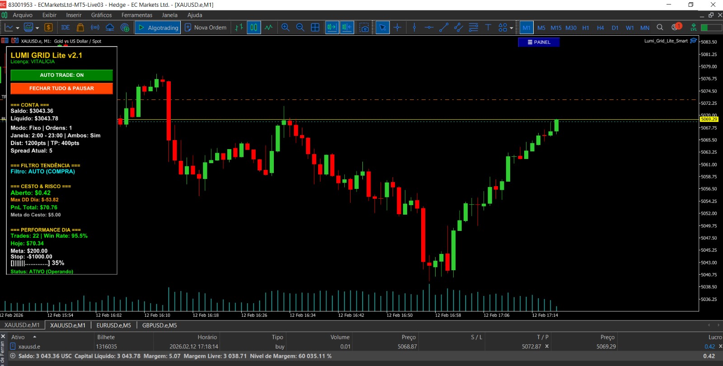Toggle the Algotrading button

158,28
